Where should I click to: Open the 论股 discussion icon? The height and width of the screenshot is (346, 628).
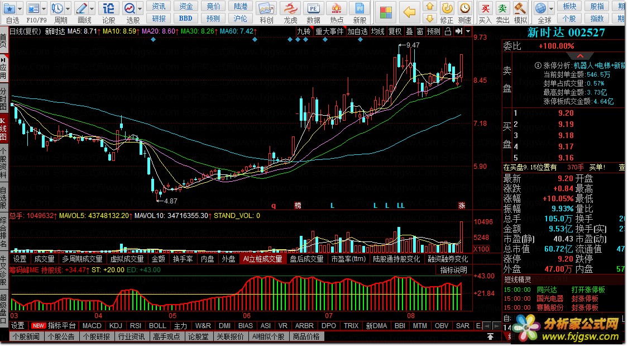tap(108, 8)
